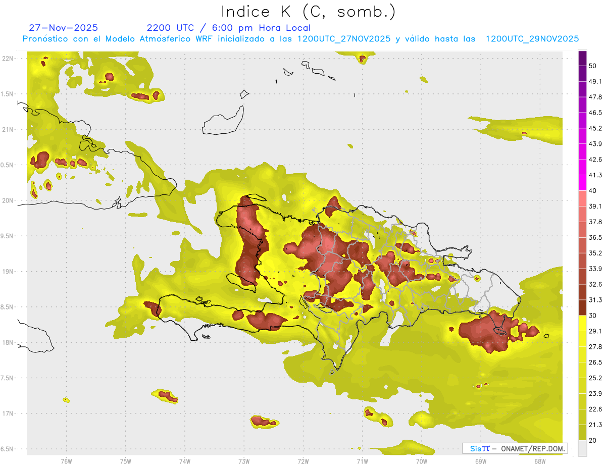This screenshot has width=606, height=468.
Task: Click the "22N" latitude label
Action: [x=8, y=58]
